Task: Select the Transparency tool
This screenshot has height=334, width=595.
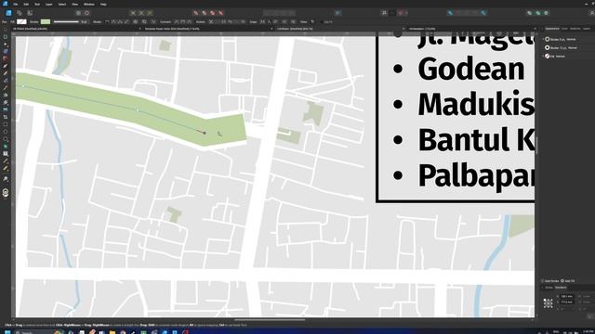Action: (6, 102)
